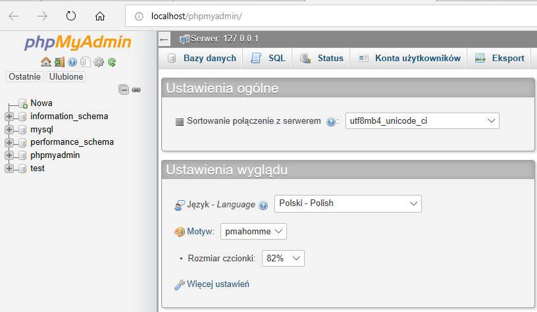The width and height of the screenshot is (537, 312).
Task: Expand the phpmyadmin database node
Action: [x=9, y=155]
